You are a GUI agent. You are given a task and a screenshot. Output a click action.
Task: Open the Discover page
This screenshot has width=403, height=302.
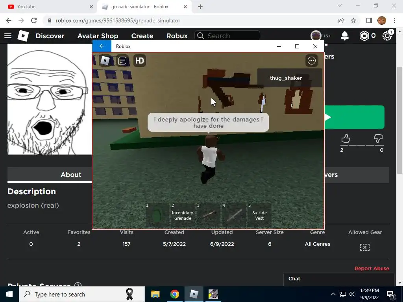point(50,36)
